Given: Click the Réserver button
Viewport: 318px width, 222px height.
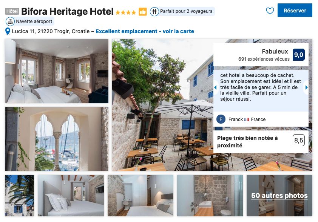Looking at the screenshot, I should 295,10.
